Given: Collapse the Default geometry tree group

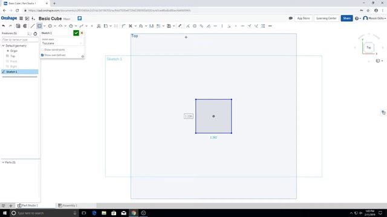Looking at the screenshot, I should pos(3,46).
